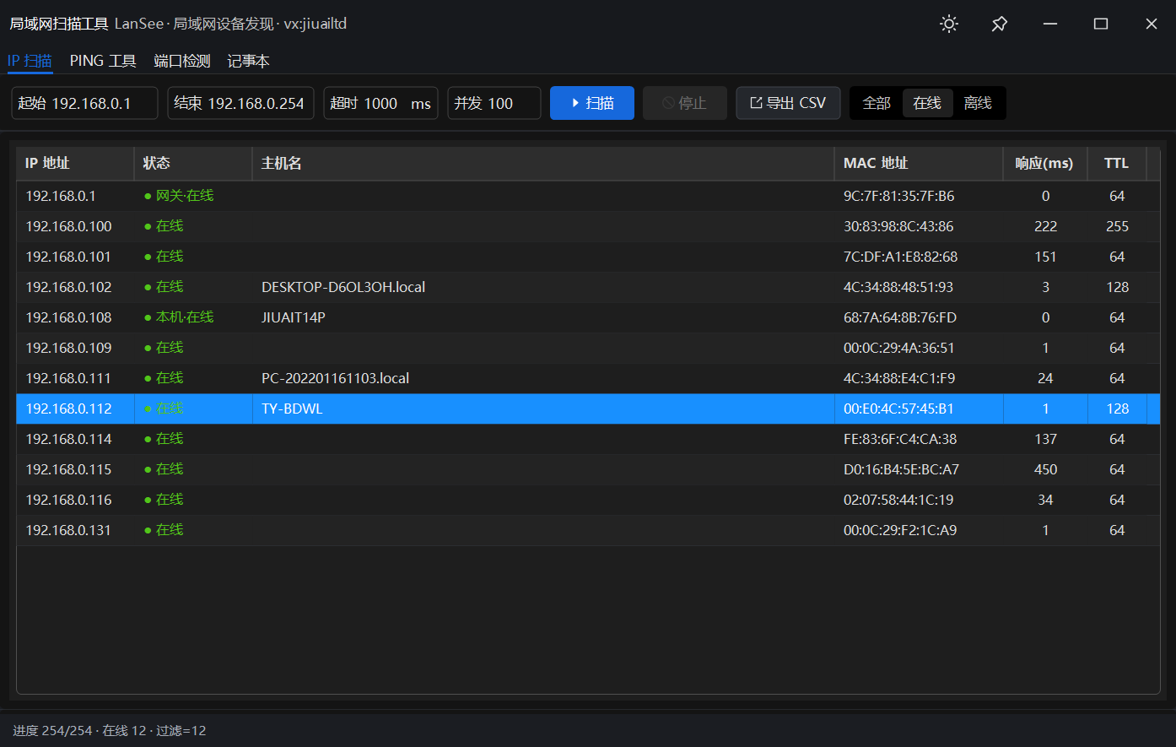Image resolution: width=1176 pixels, height=747 pixels.
Task: Click hostname PC-202201161103.local
Action: click(x=336, y=378)
